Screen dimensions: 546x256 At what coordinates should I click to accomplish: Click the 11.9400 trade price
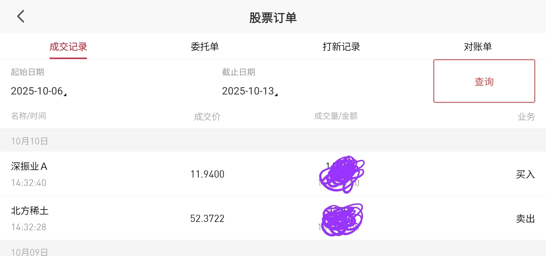click(x=207, y=174)
